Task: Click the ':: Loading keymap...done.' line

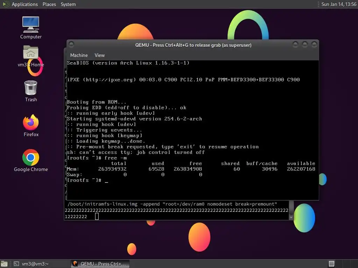Action: tap(106, 141)
